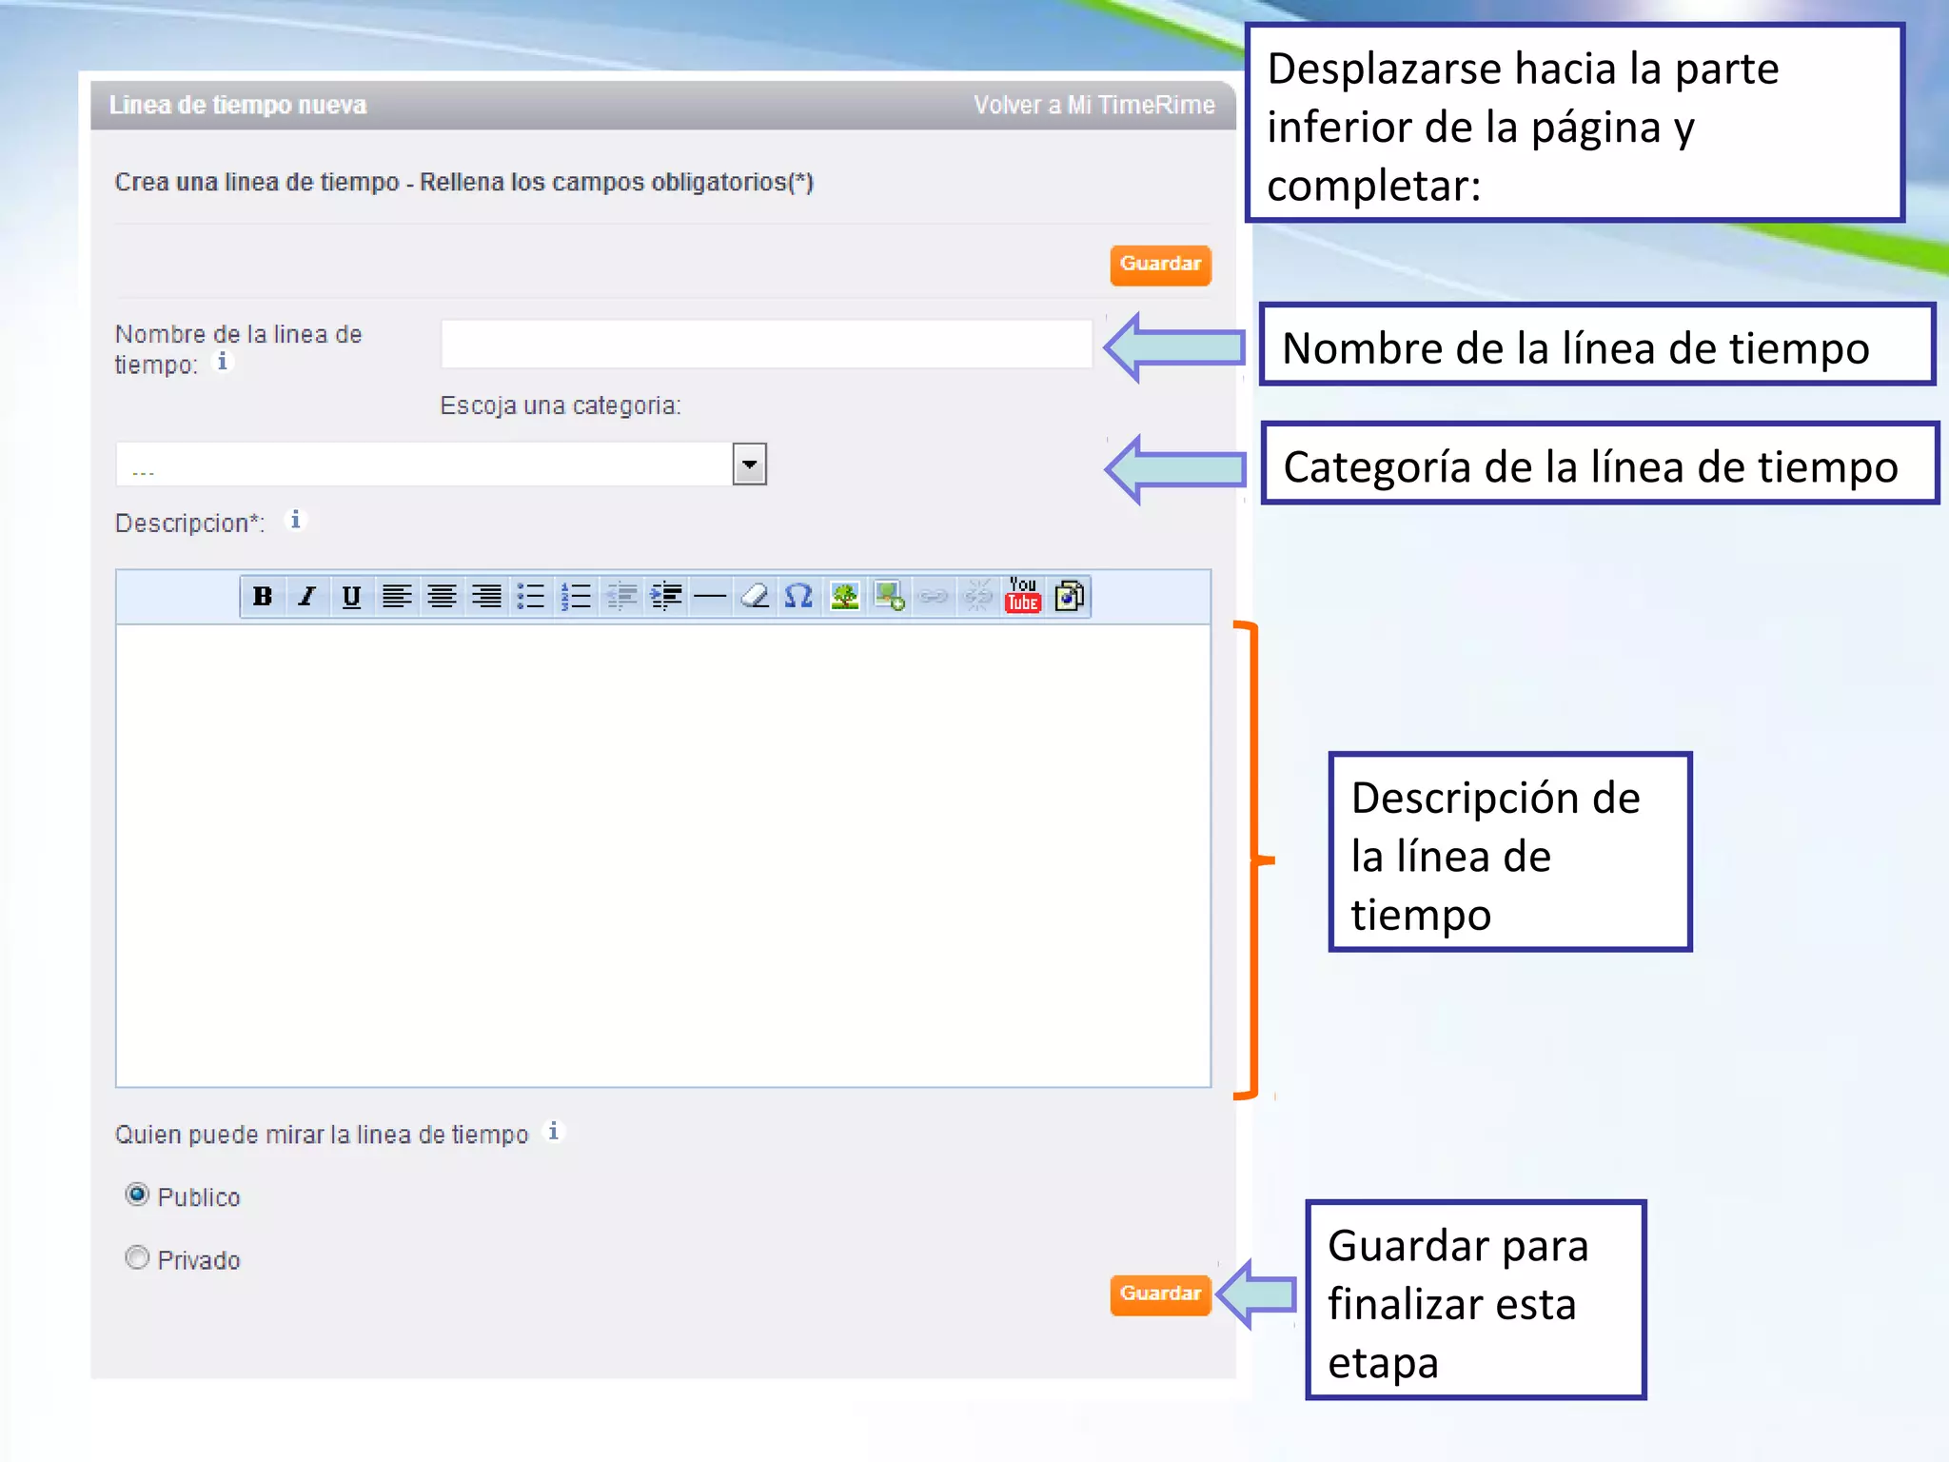Viewport: 1949px width, 1462px height.
Task: Click the bottom Guardar button
Action: click(1160, 1294)
